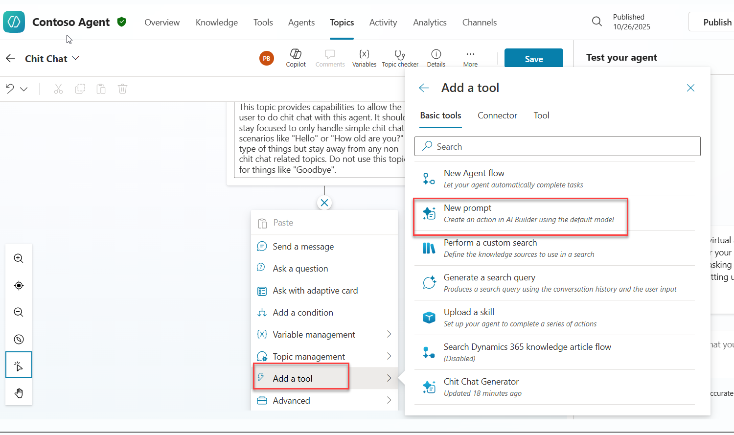Select the hand pan tool
This screenshot has width=734, height=435.
coord(19,393)
